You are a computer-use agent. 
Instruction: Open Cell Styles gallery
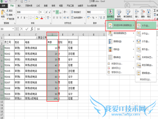tap(128, 15)
